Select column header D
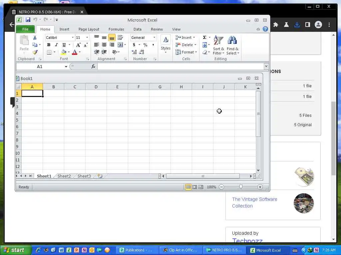 96,87
